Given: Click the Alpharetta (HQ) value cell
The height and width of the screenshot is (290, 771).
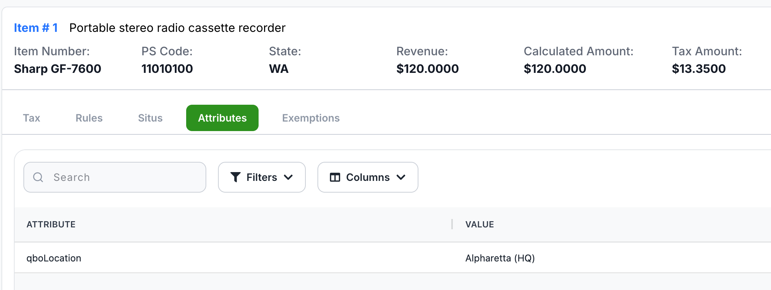Looking at the screenshot, I should click(x=500, y=258).
